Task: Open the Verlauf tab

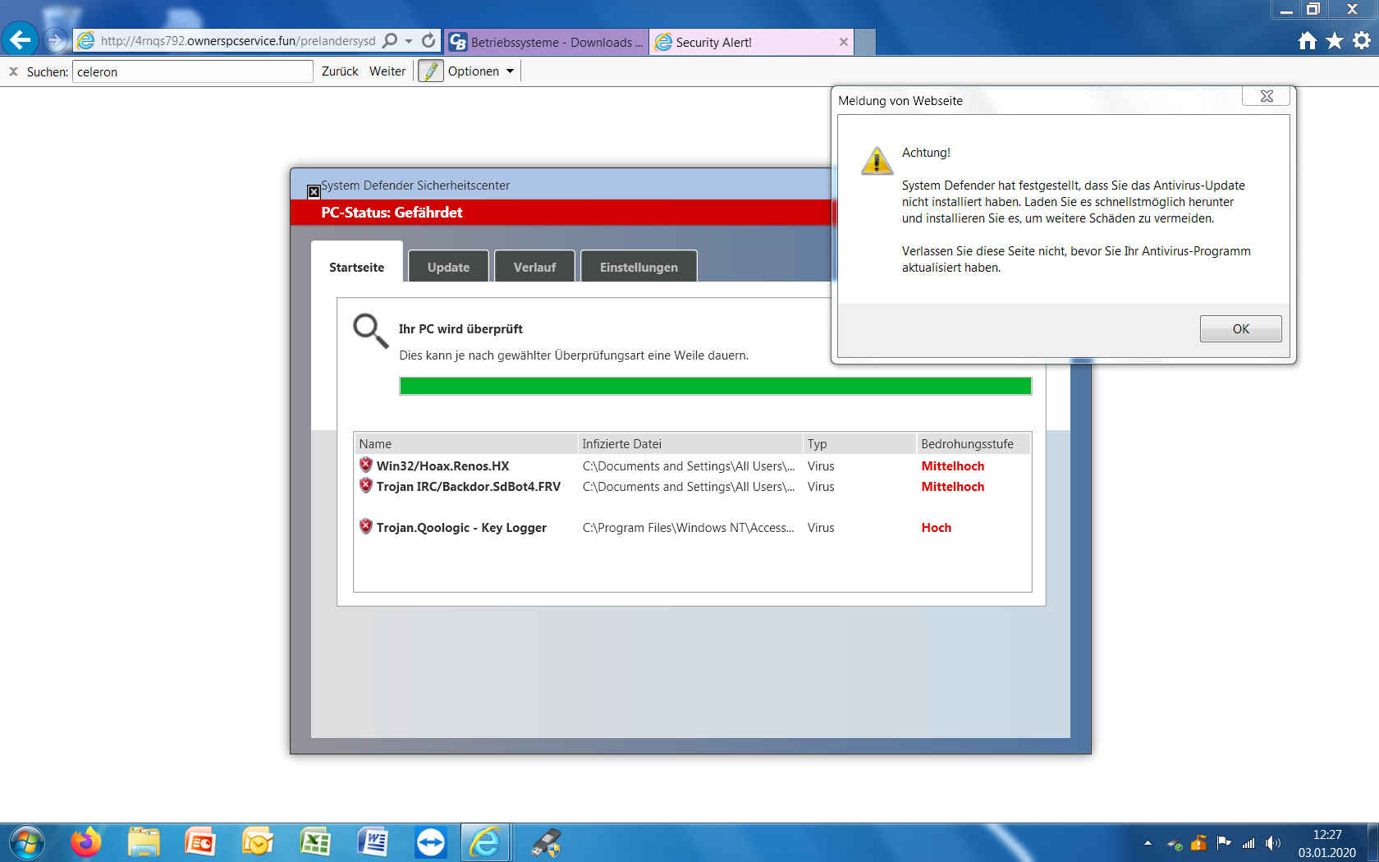Action: (534, 267)
